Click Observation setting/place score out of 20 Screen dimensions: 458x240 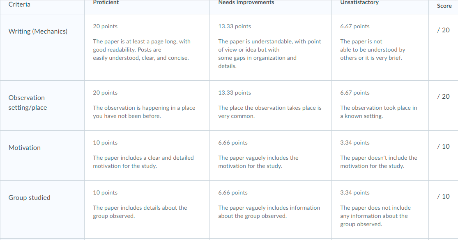[443, 96]
